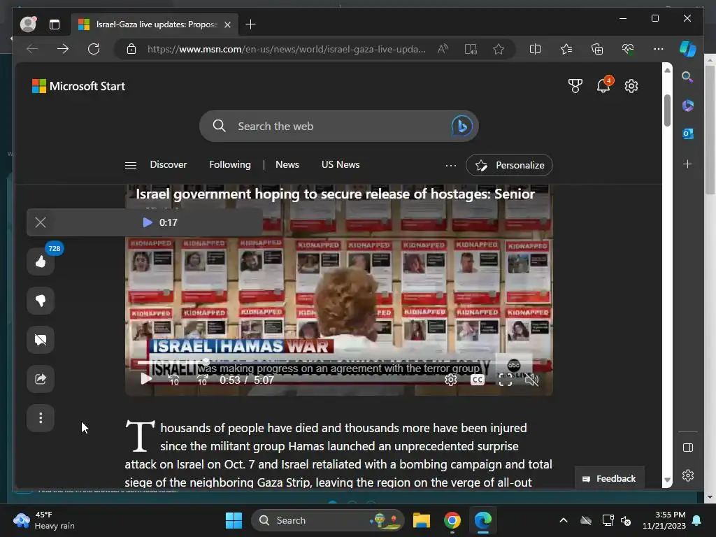
Task: Start Read Aloud from address bar
Action: coord(443,49)
